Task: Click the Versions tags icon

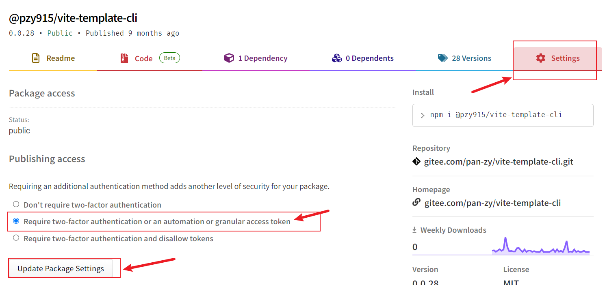Action: (442, 58)
